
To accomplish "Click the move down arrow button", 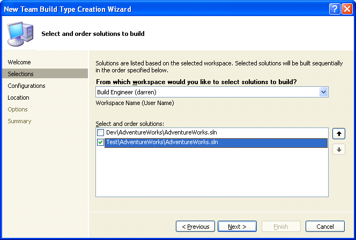I will coord(338,149).
